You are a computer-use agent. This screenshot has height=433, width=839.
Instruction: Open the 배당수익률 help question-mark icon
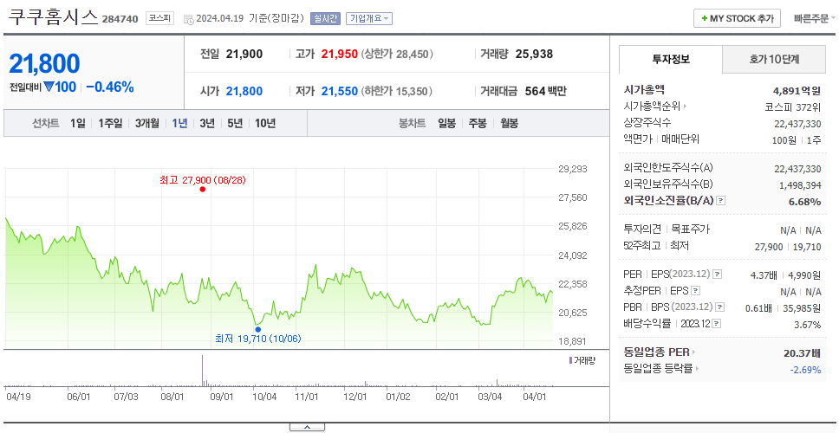pos(717,324)
